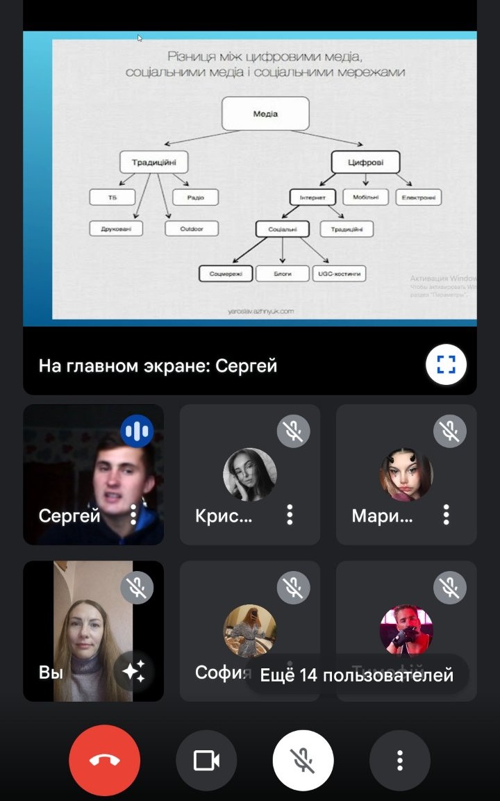Unmute your microphone in bottom bar
Screen dimensions: 500x801
click(x=303, y=760)
